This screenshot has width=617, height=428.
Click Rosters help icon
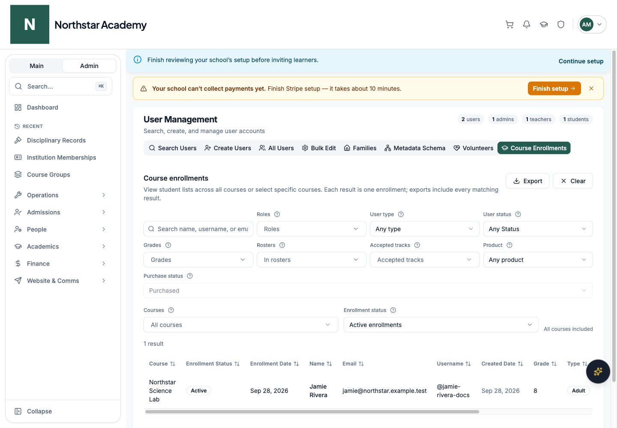(282, 245)
